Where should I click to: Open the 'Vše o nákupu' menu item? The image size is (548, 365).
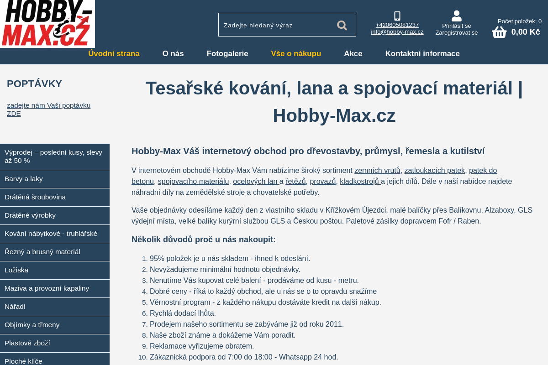tap(296, 53)
